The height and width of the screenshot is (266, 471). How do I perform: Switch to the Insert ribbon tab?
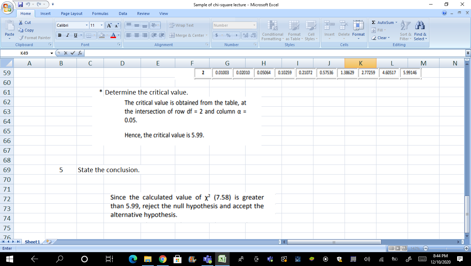coord(45,14)
